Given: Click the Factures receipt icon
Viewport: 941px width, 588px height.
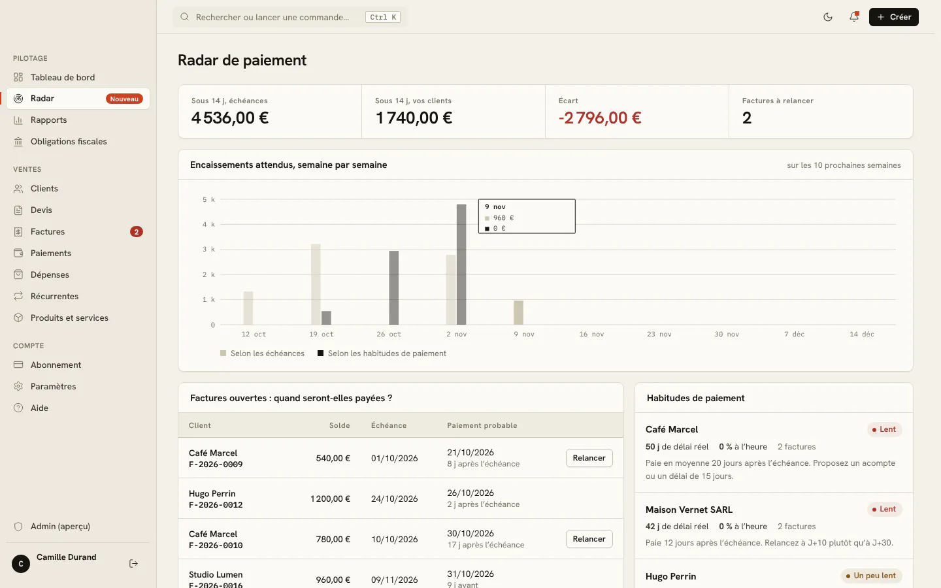Looking at the screenshot, I should pos(18,232).
